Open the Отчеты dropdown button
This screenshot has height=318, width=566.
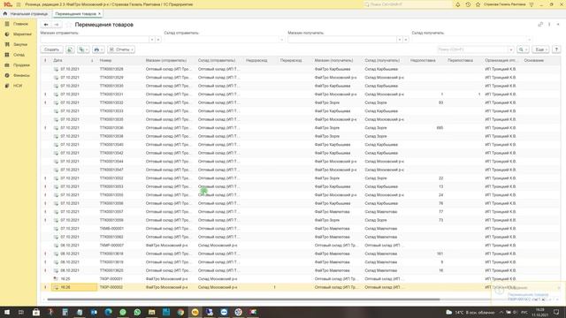(x=121, y=49)
